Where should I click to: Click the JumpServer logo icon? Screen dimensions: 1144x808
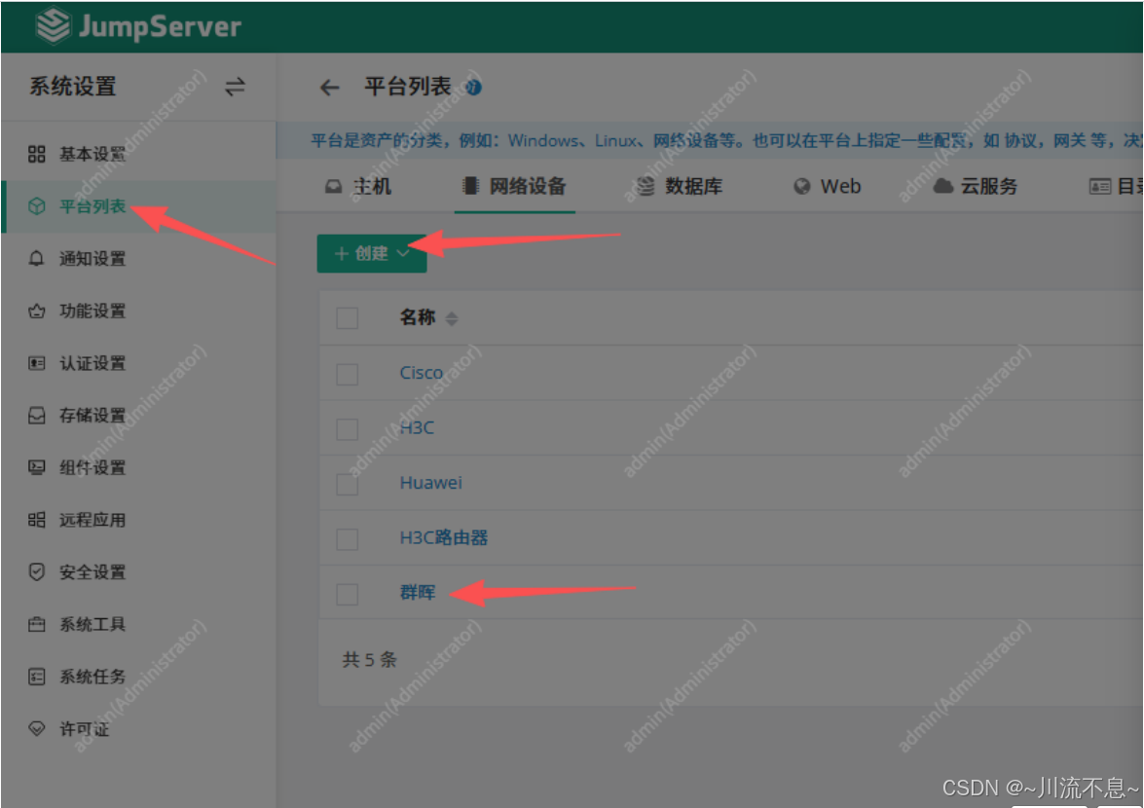tap(54, 25)
